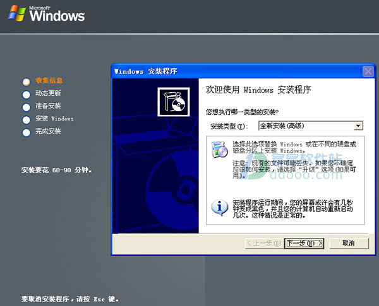The width and height of the screenshot is (379, 306).
Task: Click the 要取消安装程序,请按 Esc 键 text
Action: coord(70,299)
